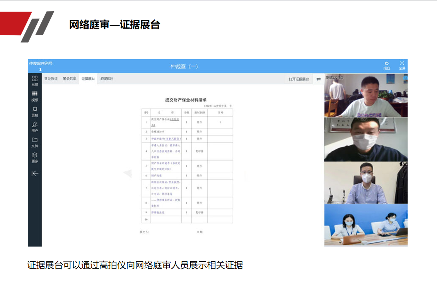Click the 受理通知书 row in the table

click(187, 132)
